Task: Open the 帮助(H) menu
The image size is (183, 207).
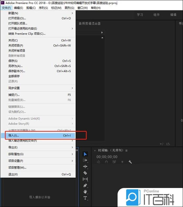Action: pos(96,8)
